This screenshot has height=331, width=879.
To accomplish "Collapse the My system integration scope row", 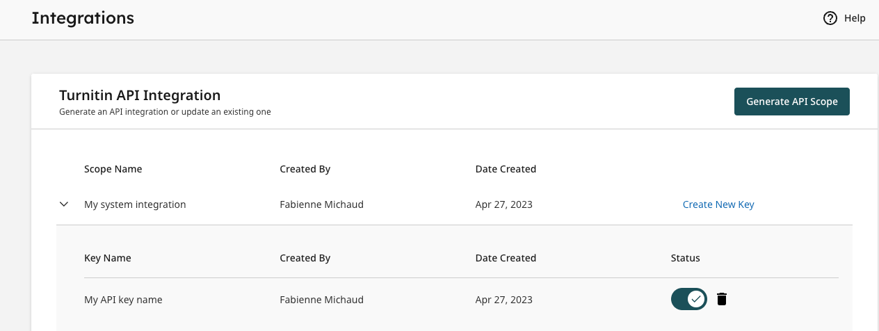I will 64,204.
